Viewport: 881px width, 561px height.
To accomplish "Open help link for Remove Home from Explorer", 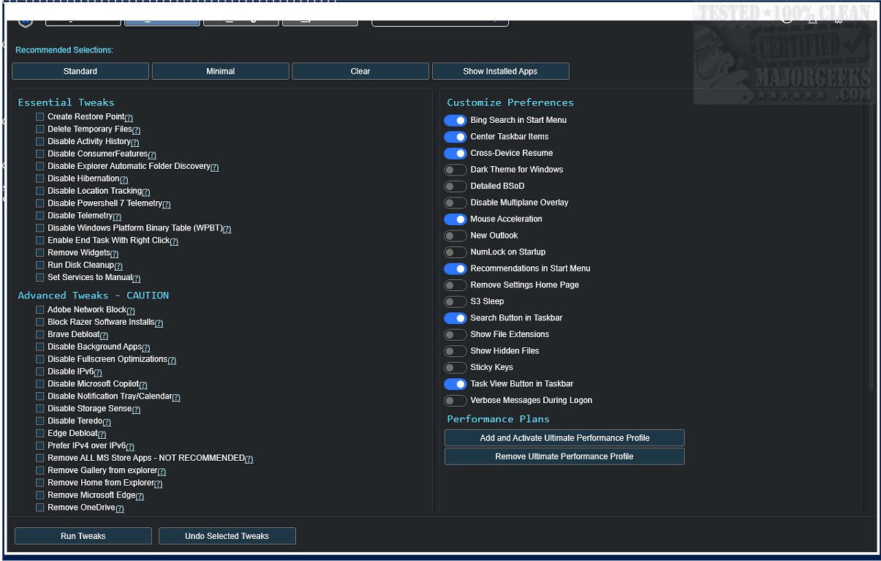I will coord(158,483).
